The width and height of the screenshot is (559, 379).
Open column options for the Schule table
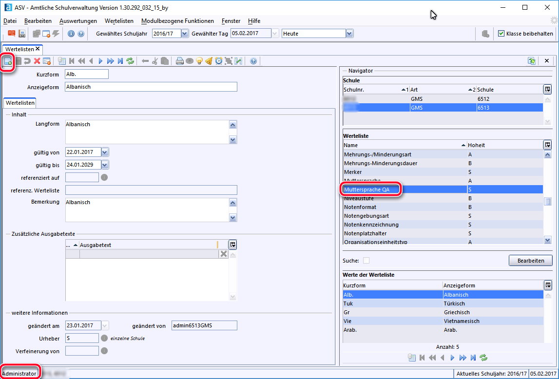click(548, 89)
